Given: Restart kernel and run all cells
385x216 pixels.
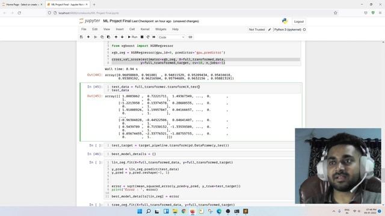Looking at the screenshot, I should click(x=154, y=37).
